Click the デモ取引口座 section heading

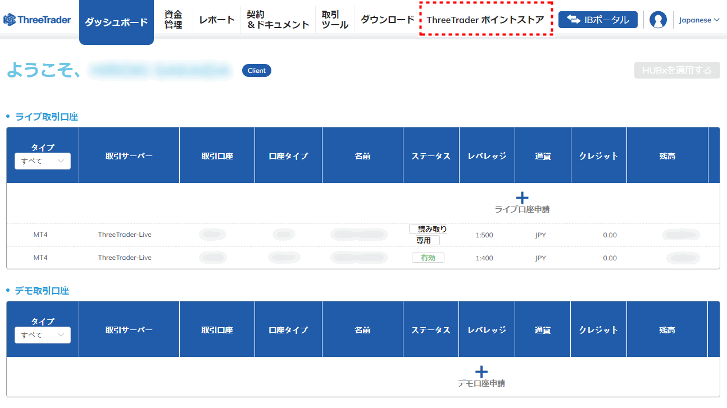pyautogui.click(x=42, y=291)
